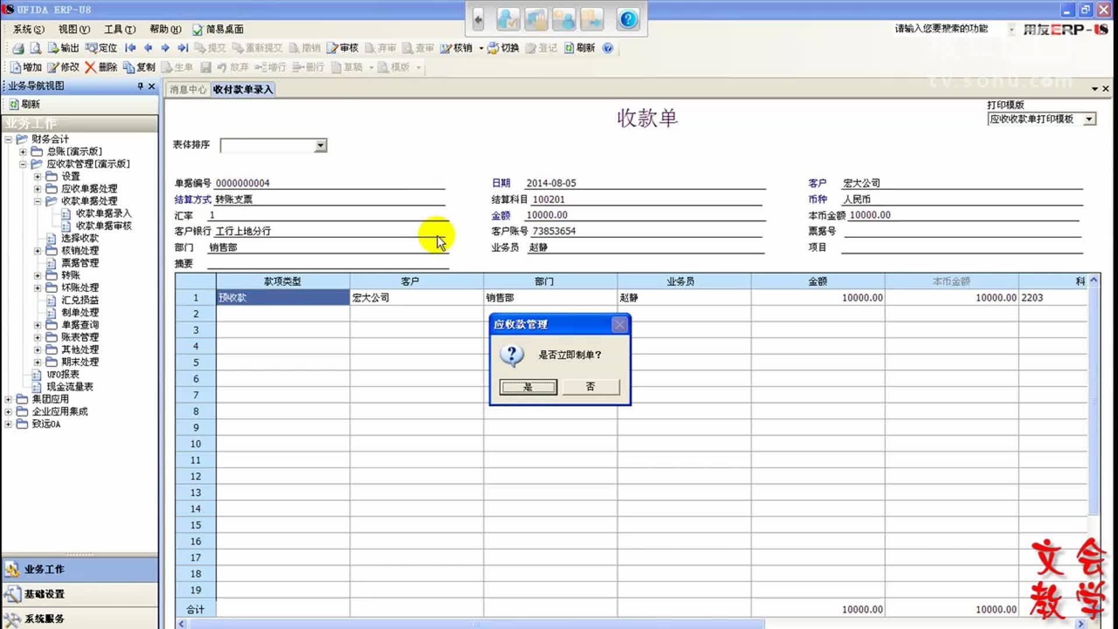Expand the 核销处理 tree node

click(x=37, y=251)
